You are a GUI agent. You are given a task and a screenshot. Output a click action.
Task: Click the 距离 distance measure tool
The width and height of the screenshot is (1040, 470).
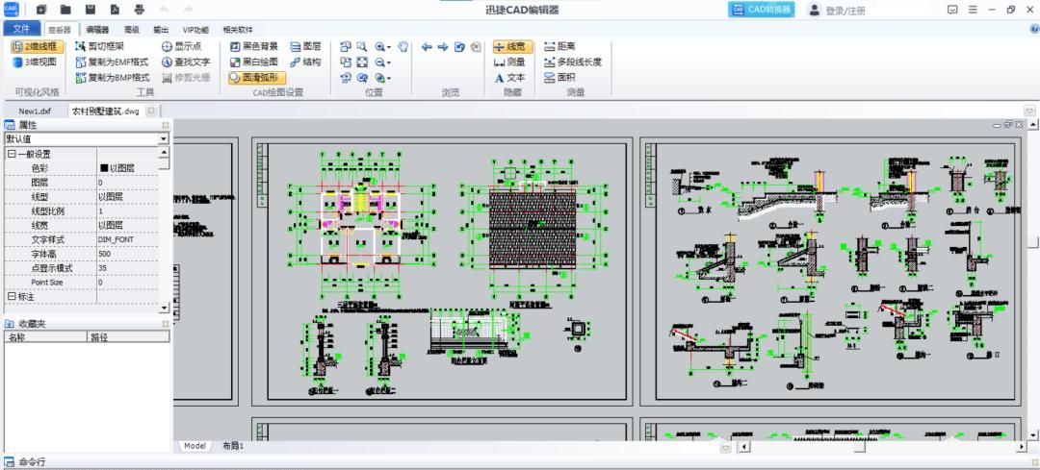click(x=559, y=46)
